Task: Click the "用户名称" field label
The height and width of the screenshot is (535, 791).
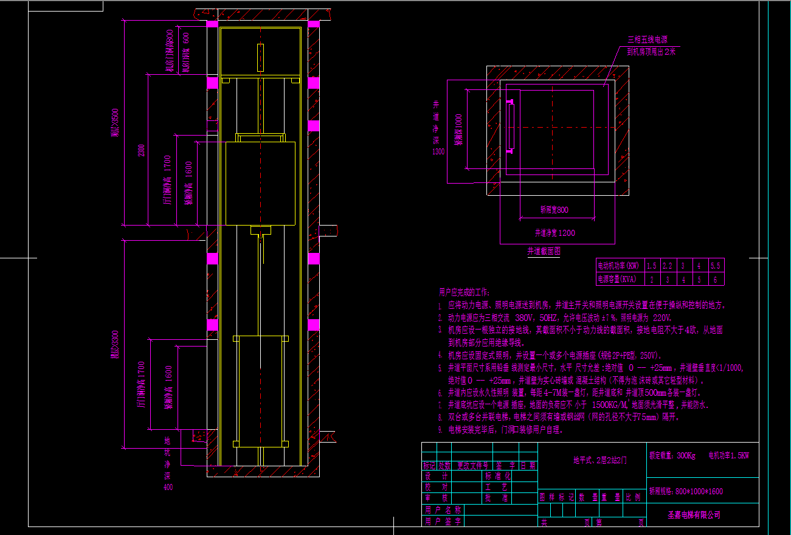Action: coord(443,510)
